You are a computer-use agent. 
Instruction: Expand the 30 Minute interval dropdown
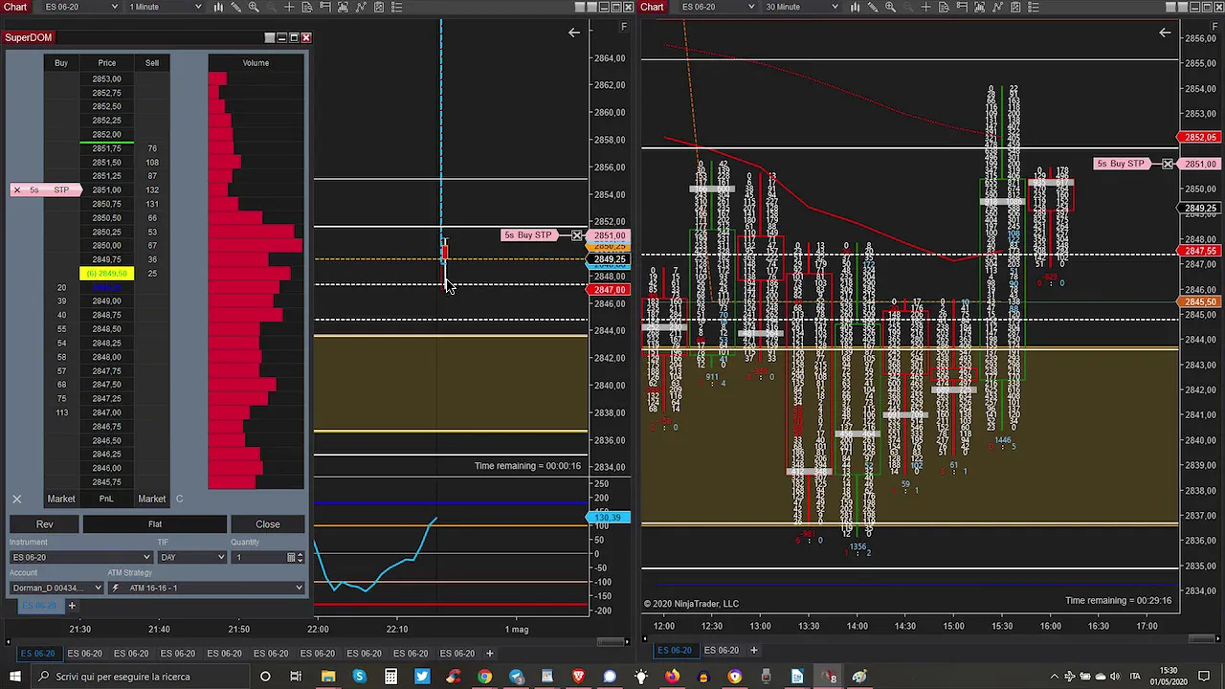pos(835,7)
